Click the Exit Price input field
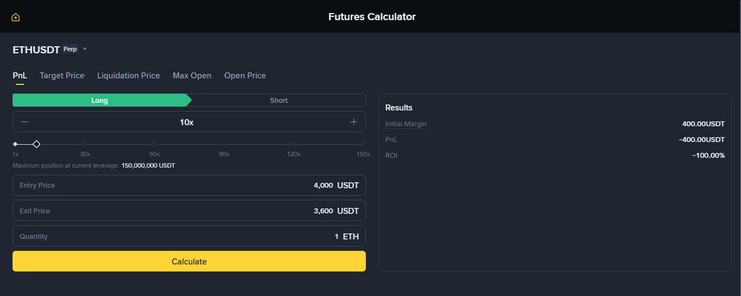The width and height of the screenshot is (741, 296). pos(189,211)
